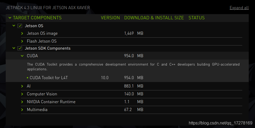Click the 10.0 version value

[105, 78]
